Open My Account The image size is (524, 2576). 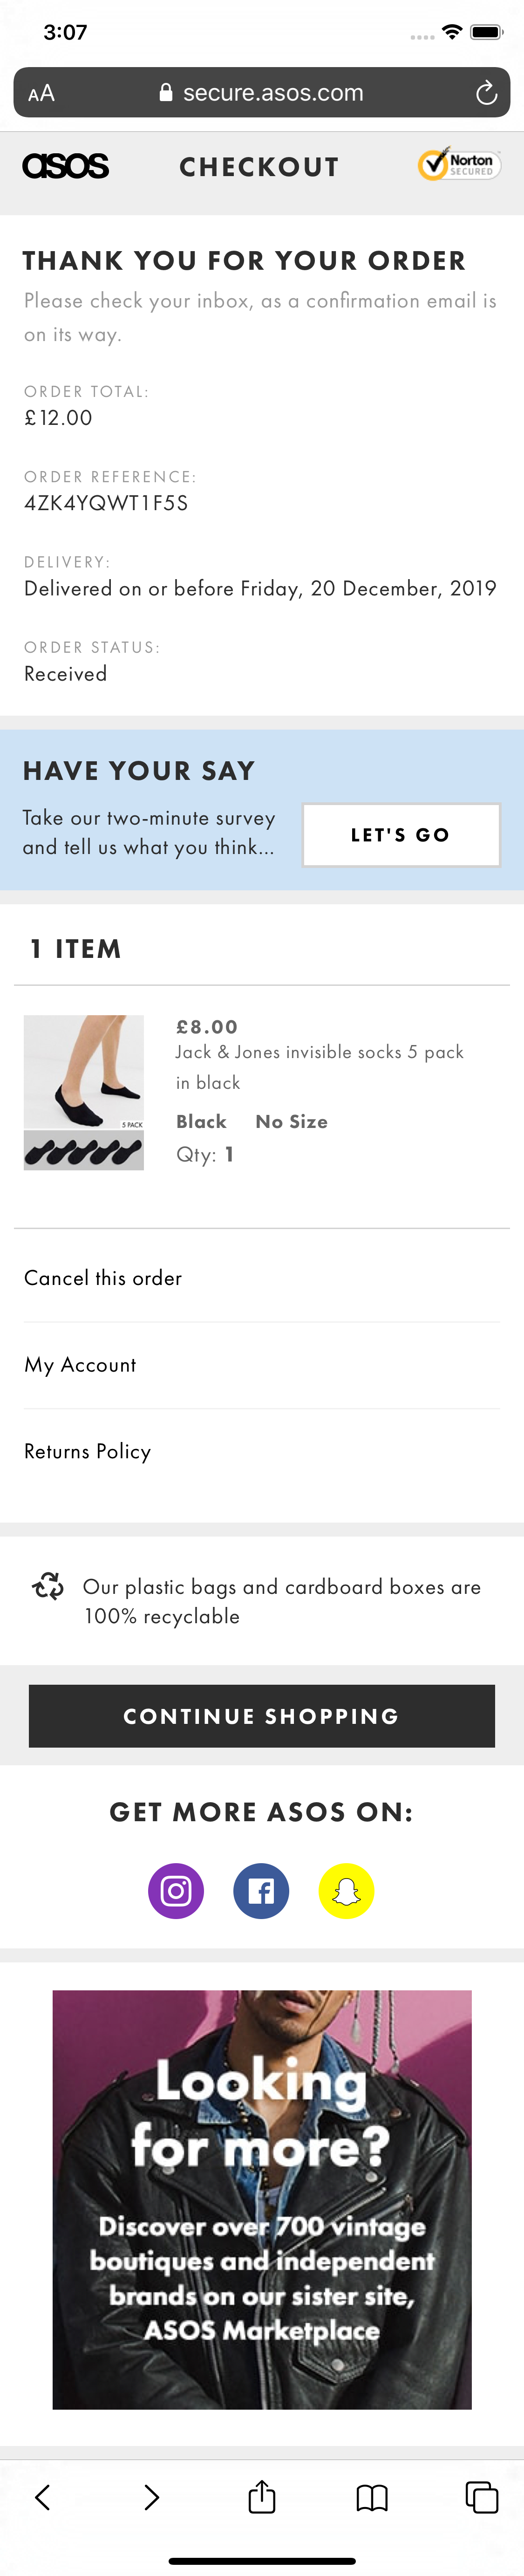80,1364
